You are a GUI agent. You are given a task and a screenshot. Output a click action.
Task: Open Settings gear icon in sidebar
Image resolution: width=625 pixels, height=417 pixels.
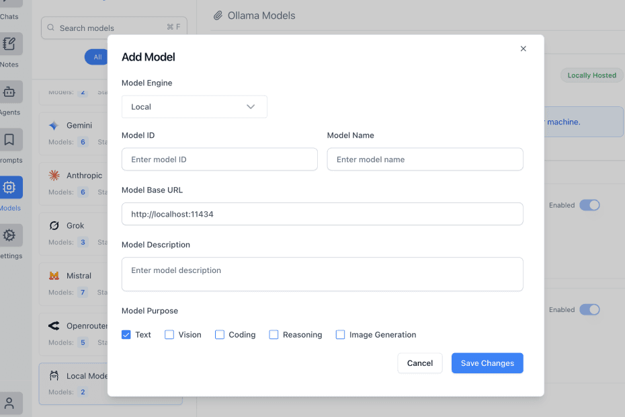[x=9, y=235]
